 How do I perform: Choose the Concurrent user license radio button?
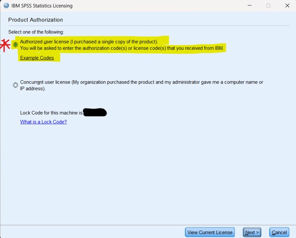(x=16, y=85)
